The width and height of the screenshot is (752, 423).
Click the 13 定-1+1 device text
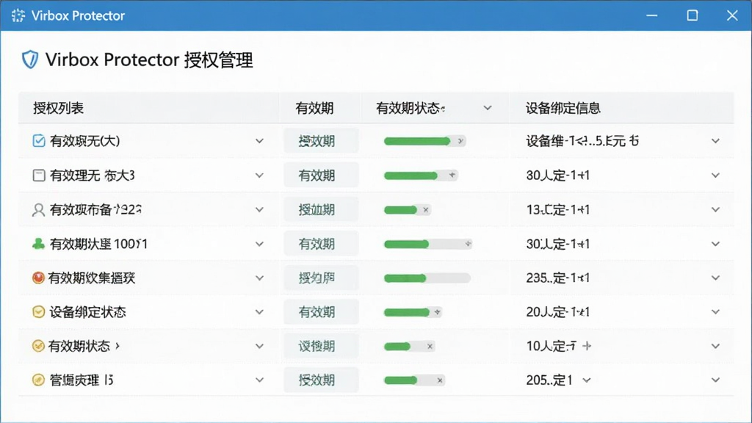click(x=558, y=209)
